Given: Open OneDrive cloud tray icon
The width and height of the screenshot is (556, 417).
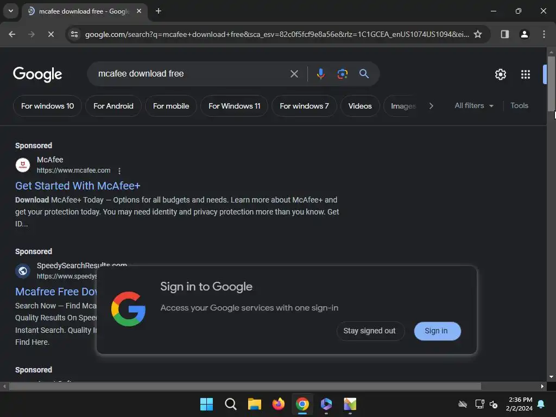Looking at the screenshot, I should pyautogui.click(x=463, y=404).
